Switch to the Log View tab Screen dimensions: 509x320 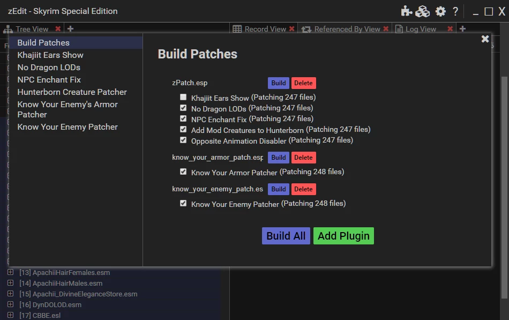[x=421, y=29]
